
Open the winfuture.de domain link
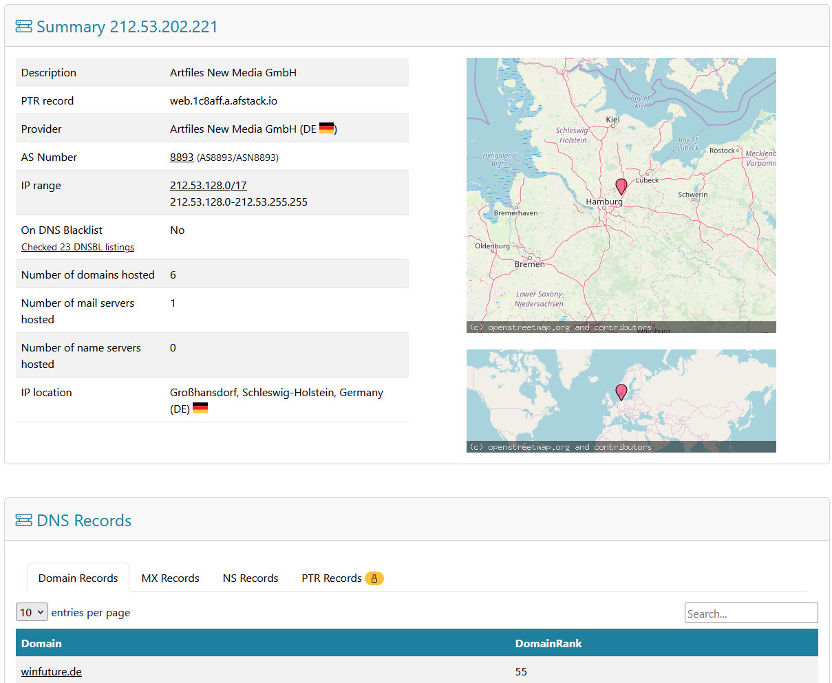(x=52, y=672)
